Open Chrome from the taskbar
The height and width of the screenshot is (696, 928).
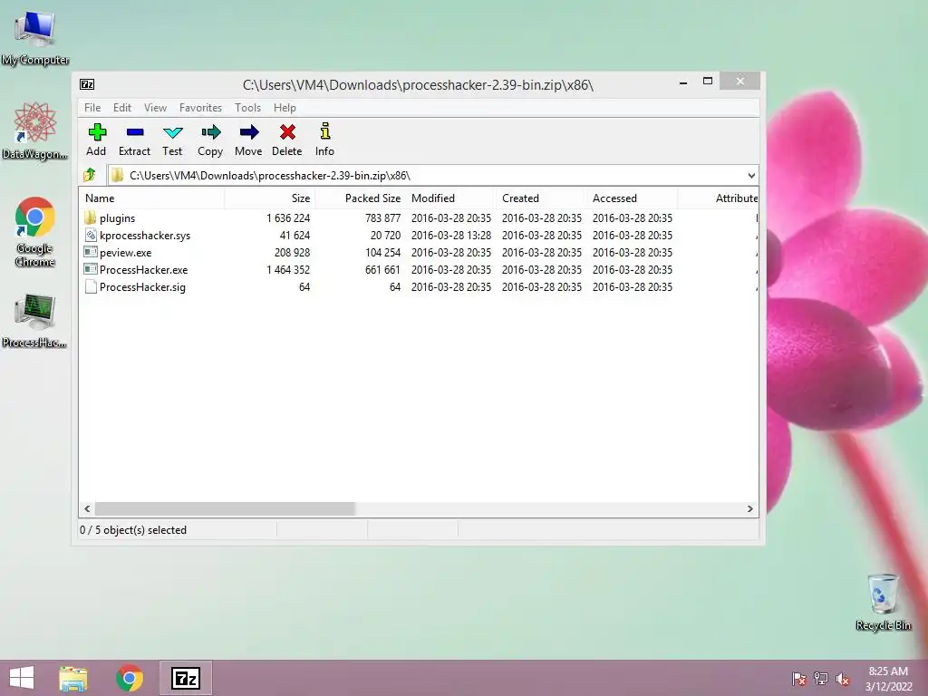pyautogui.click(x=130, y=678)
